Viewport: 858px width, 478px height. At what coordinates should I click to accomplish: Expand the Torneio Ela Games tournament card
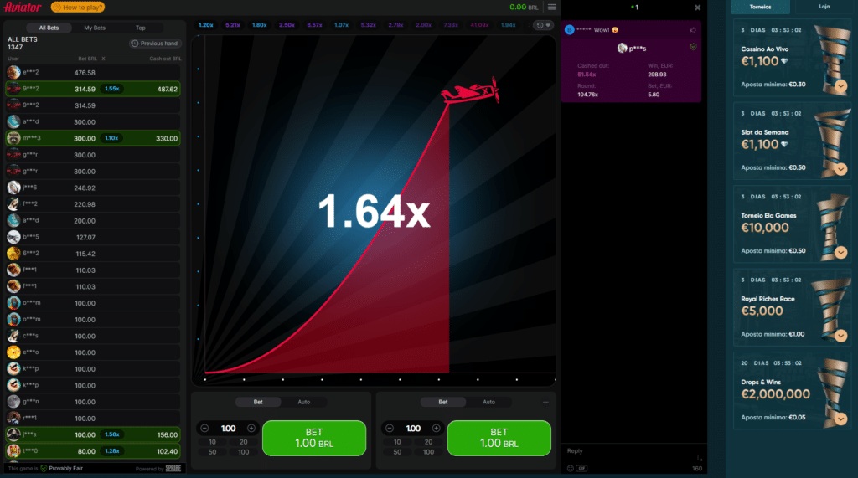point(841,252)
